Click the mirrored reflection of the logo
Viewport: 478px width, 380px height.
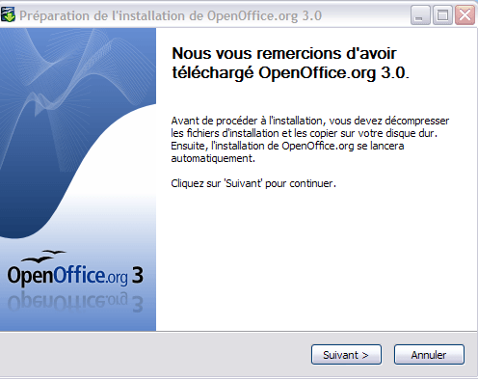tap(75, 302)
